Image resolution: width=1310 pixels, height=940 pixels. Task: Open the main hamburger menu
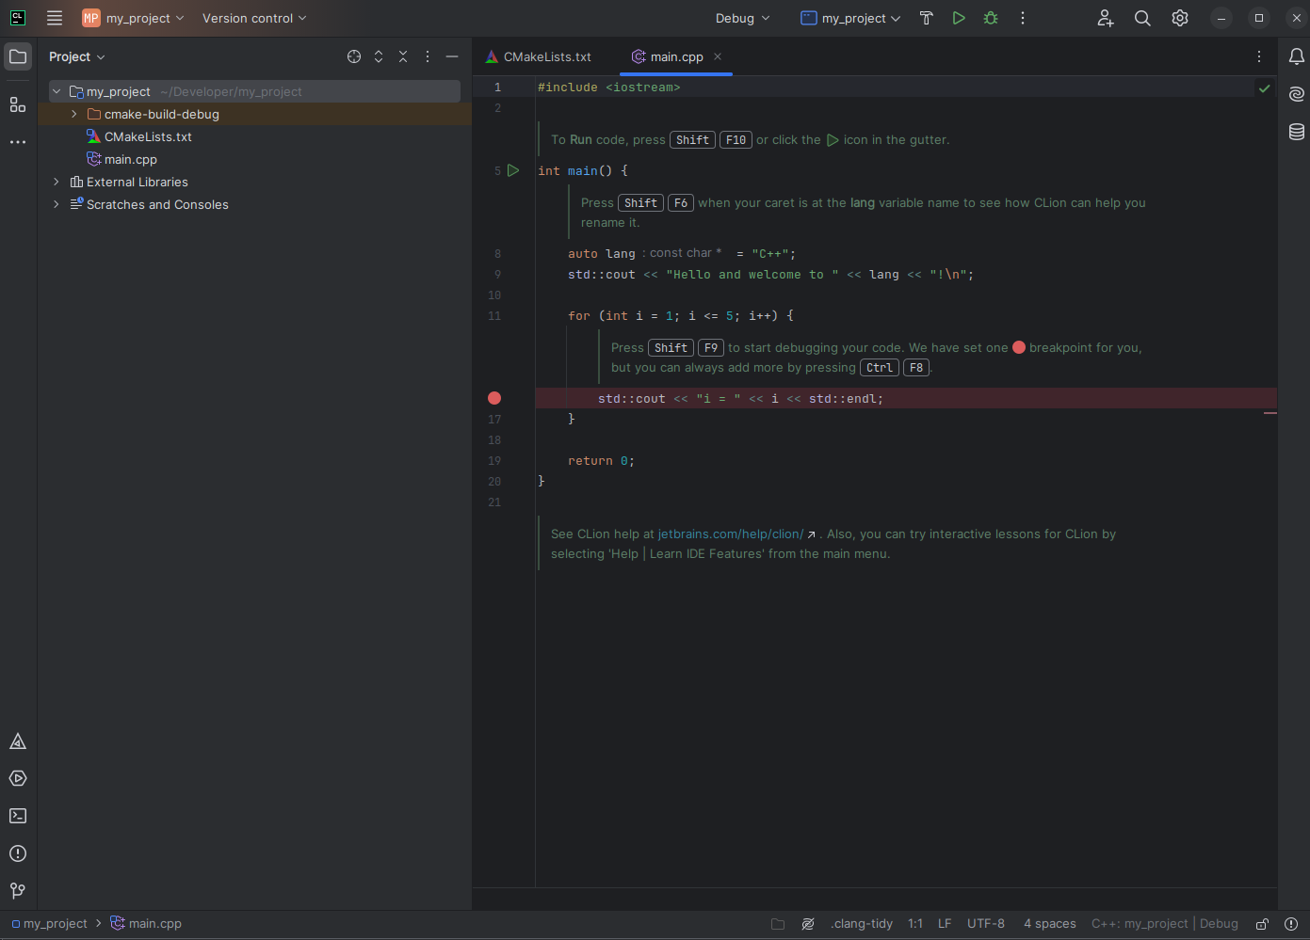pyautogui.click(x=55, y=18)
